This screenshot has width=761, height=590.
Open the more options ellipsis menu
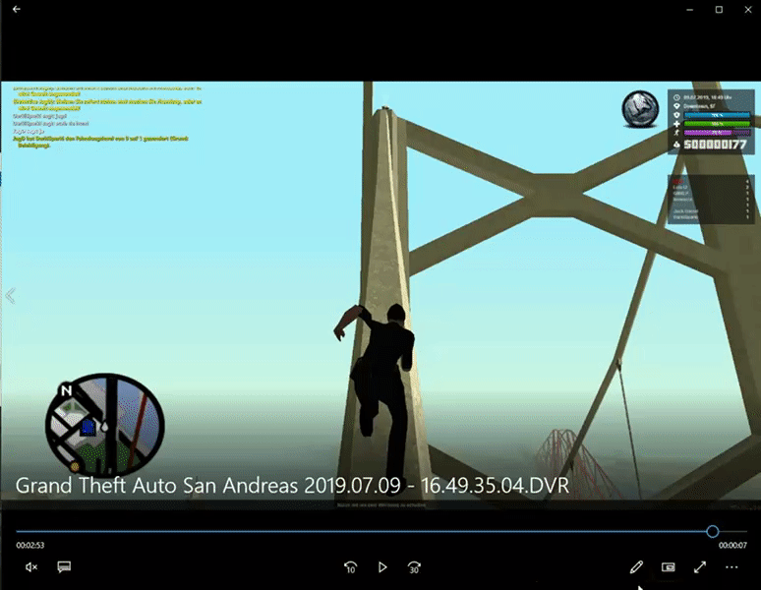pyautogui.click(x=732, y=566)
